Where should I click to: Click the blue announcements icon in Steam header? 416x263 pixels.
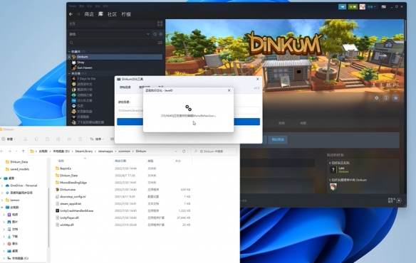click(x=342, y=6)
